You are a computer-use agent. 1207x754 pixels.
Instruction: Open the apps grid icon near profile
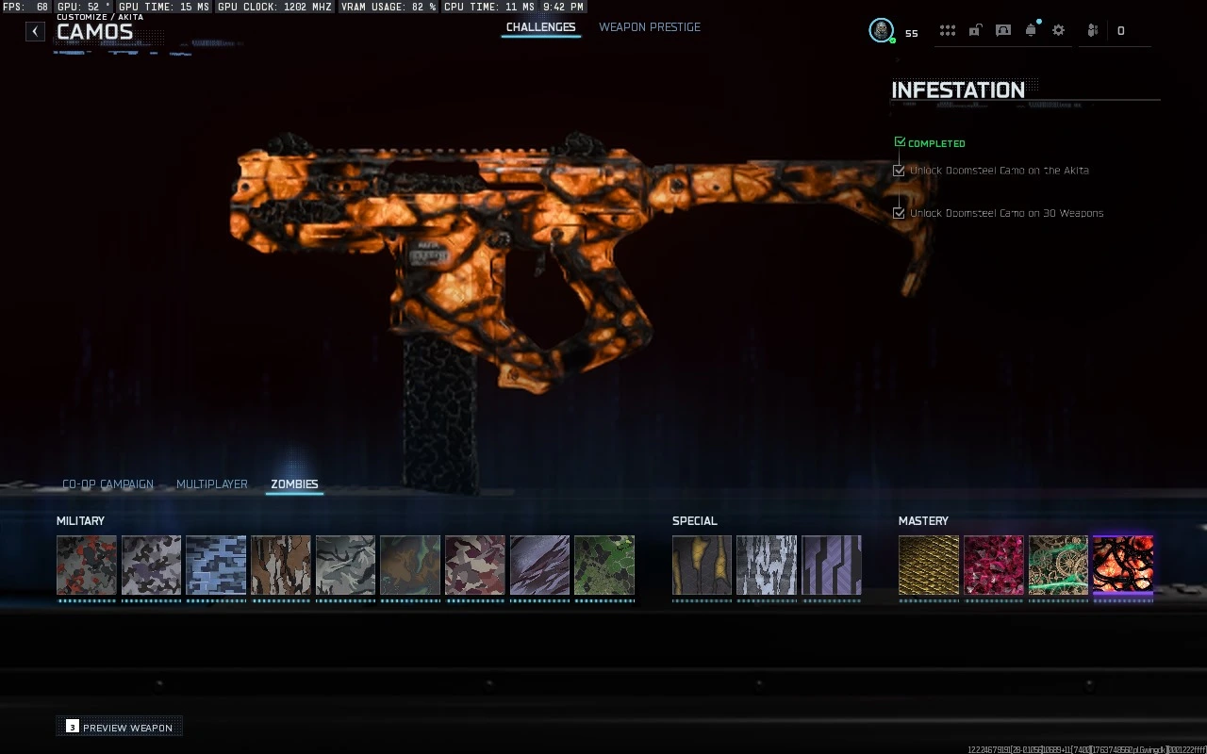[x=948, y=30]
